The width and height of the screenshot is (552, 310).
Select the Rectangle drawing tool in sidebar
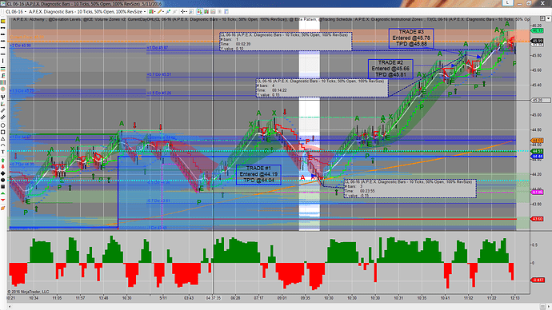3,132
